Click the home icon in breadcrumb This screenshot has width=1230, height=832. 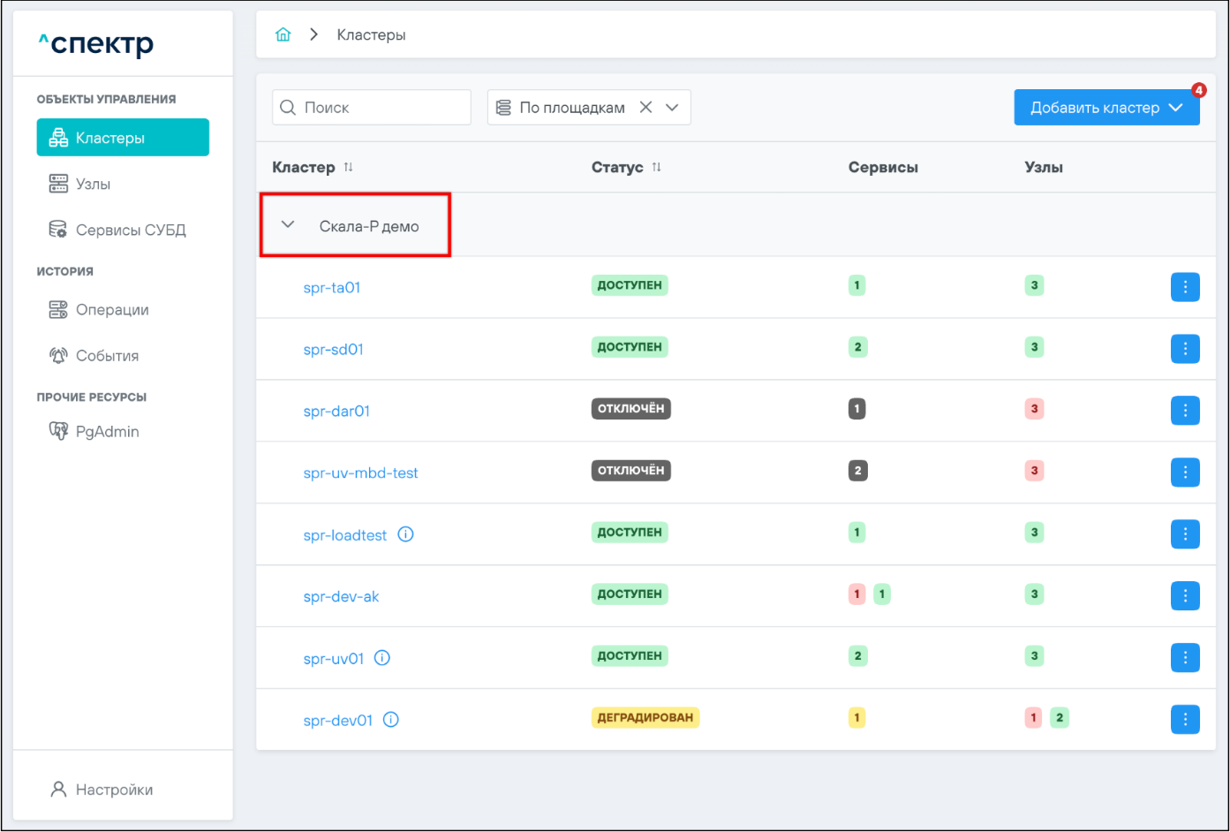point(283,34)
